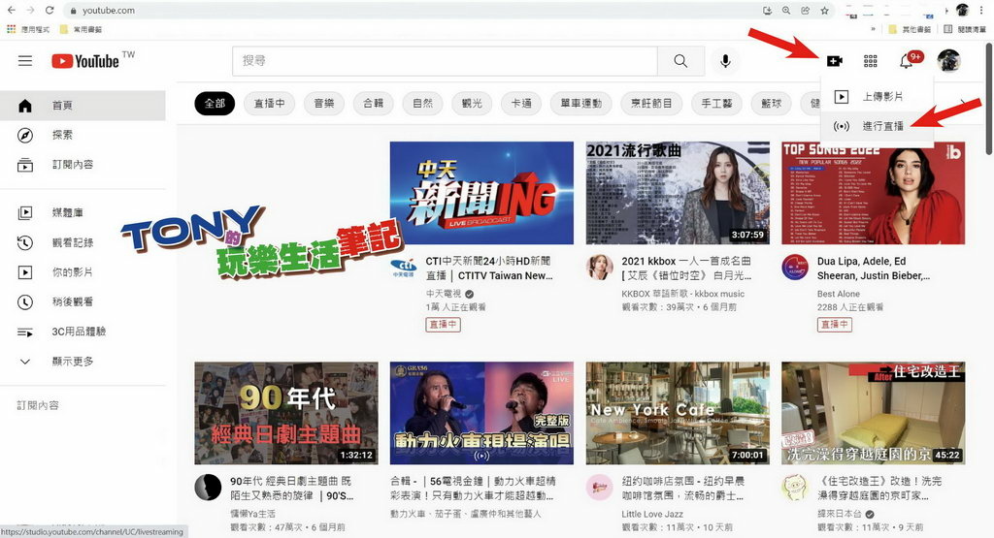Open Little Love Jazz channel link
Viewport: 994px width, 538px height.
652,514
